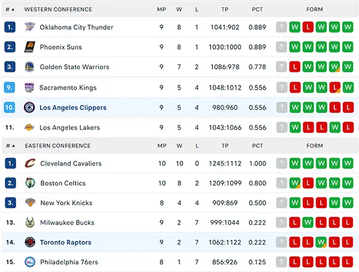Click the Lakers' upcoming match question badge
The image size is (359, 272).
click(282, 127)
